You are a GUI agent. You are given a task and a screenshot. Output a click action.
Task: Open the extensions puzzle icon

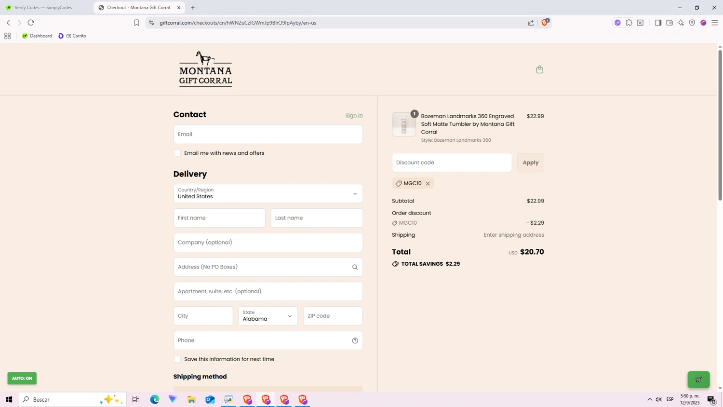[x=629, y=23]
